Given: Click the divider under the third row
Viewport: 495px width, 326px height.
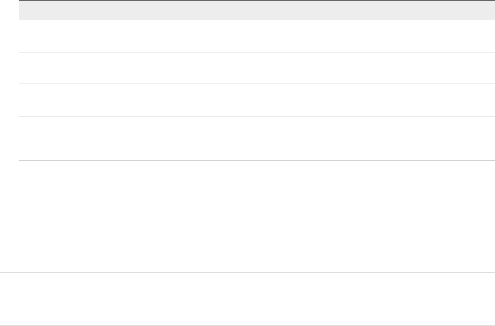Looking at the screenshot, I should pyautogui.click(x=257, y=116).
